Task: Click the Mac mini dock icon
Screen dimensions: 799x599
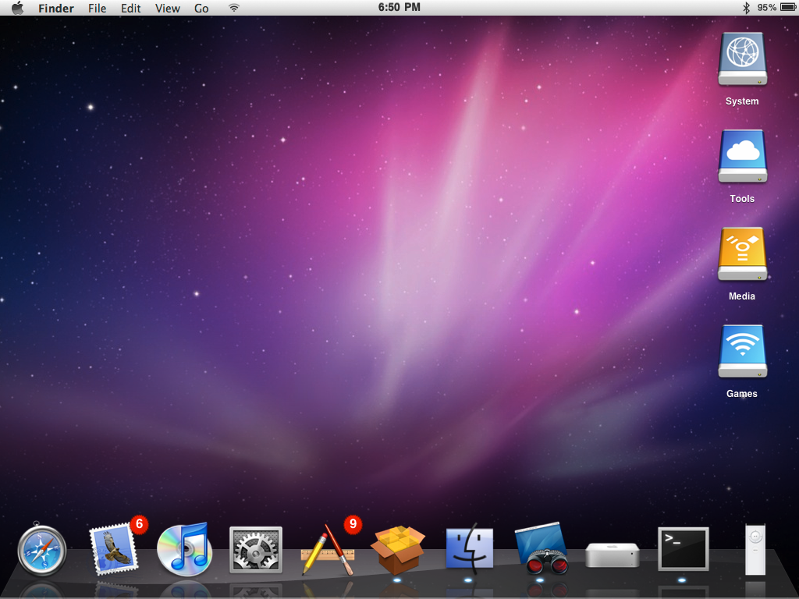Action: click(x=612, y=555)
